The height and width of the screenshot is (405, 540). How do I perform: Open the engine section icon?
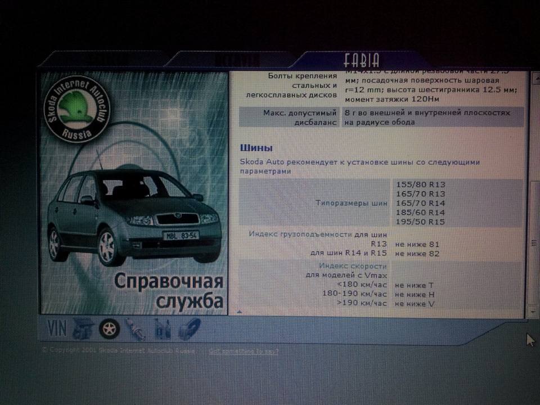83,329
